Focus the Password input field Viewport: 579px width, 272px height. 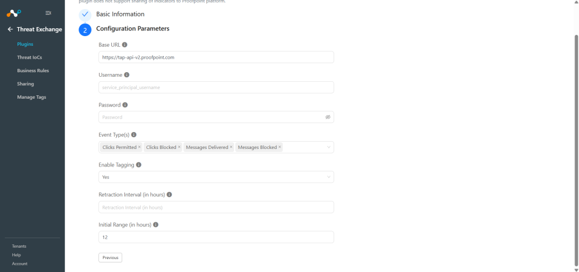pyautogui.click(x=216, y=117)
